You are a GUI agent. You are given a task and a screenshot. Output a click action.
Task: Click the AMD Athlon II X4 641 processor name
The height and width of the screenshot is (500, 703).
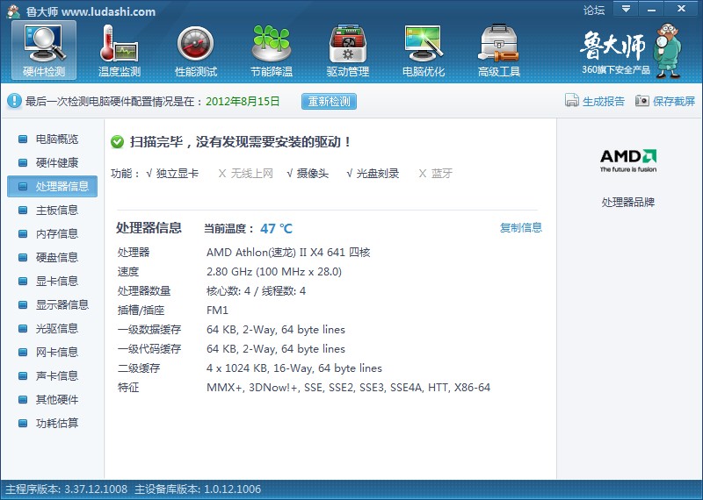[x=288, y=253]
